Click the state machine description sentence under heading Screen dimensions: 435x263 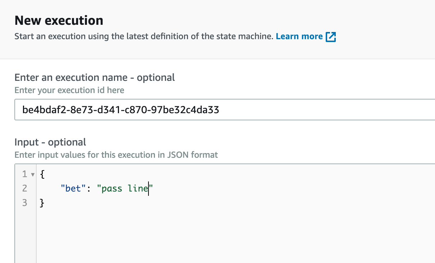coord(144,36)
